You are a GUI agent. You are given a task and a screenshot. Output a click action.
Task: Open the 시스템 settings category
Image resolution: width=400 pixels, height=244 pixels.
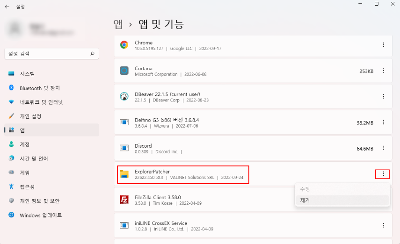[x=51, y=74]
